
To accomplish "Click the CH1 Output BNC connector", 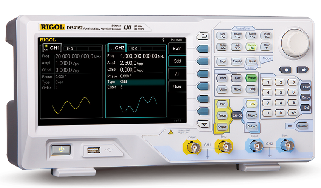I will coord(193,147).
